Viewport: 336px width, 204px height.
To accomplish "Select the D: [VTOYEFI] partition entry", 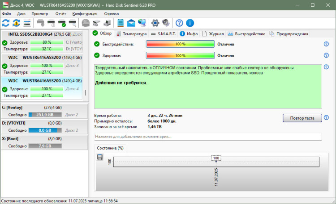I will pyautogui.click(x=44, y=127).
